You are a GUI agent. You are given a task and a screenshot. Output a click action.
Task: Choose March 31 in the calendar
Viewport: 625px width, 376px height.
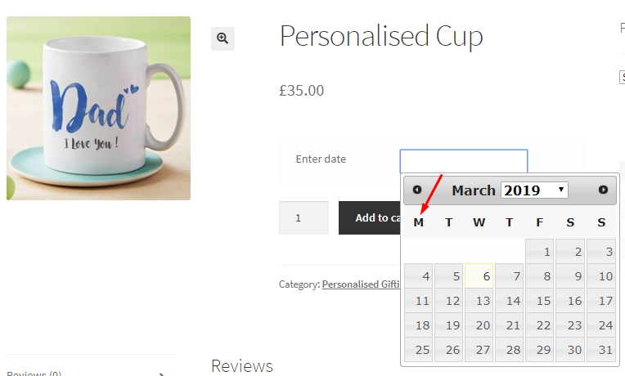point(601,349)
